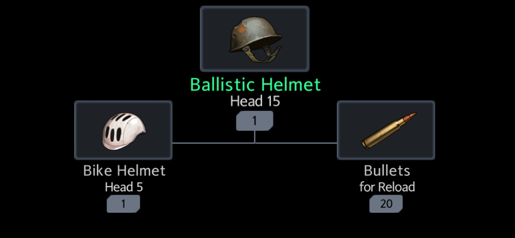Click the for Reload description text

387,187
